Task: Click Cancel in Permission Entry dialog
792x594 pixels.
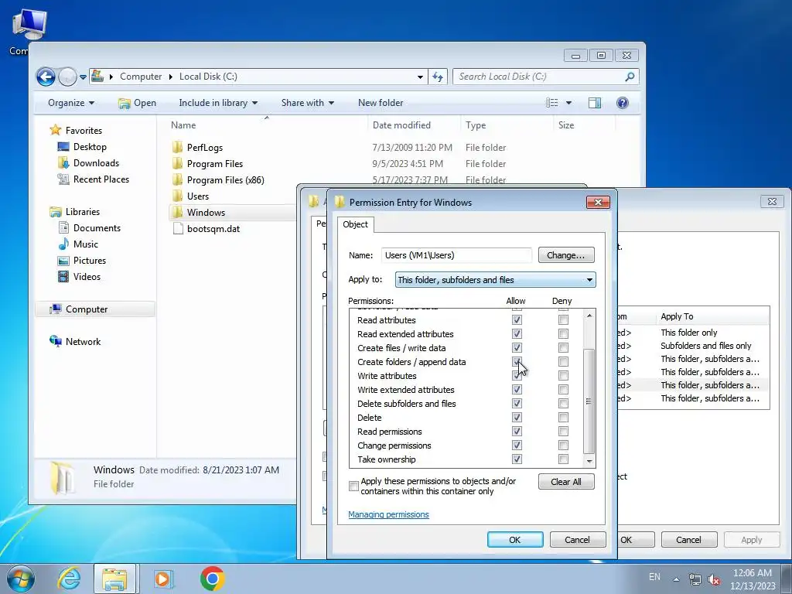Action: (577, 539)
